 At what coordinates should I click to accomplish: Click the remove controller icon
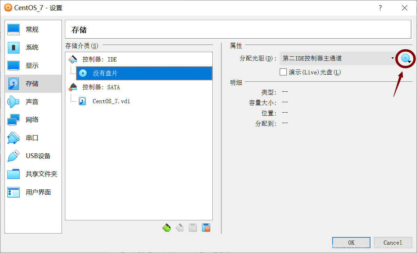tap(180, 228)
